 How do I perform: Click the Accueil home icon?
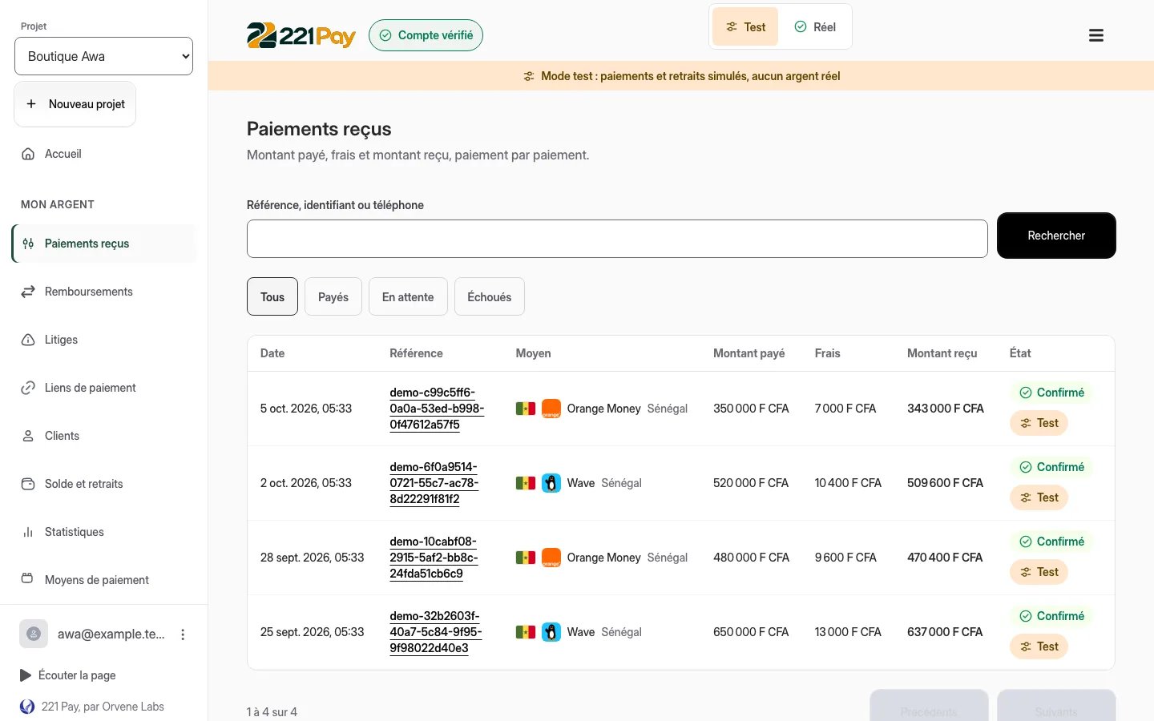click(x=28, y=154)
